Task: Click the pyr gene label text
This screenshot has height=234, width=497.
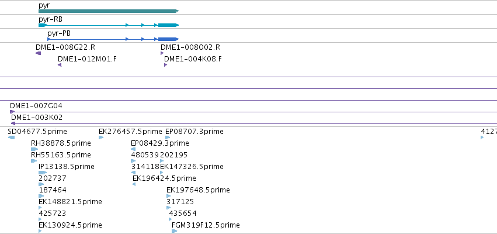Action: (x=44, y=5)
